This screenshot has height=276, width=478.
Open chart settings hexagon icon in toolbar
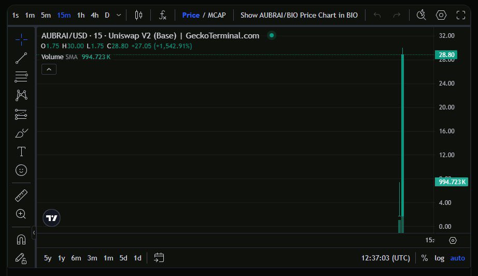coord(441,15)
